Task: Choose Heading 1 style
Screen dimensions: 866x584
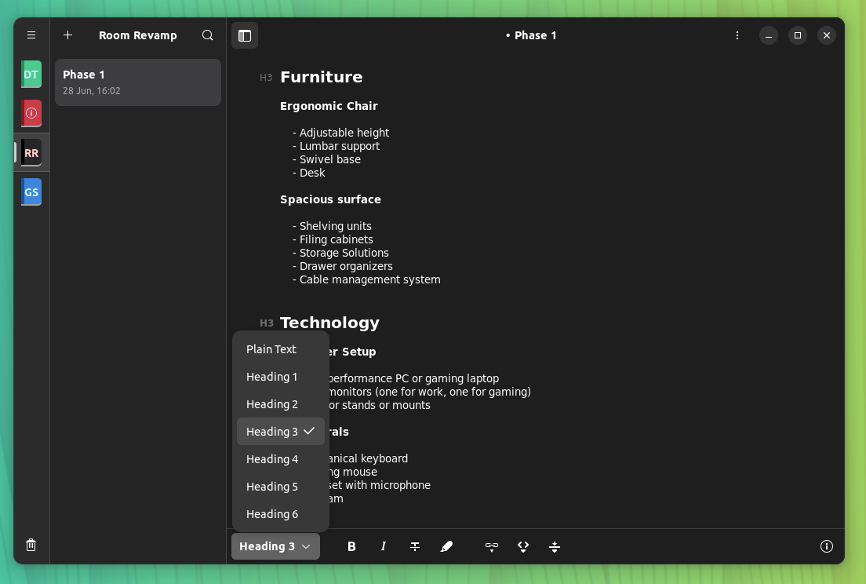Action: tap(281, 377)
